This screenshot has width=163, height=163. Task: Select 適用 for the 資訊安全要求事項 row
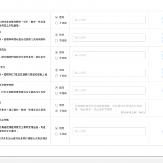[57, 53]
